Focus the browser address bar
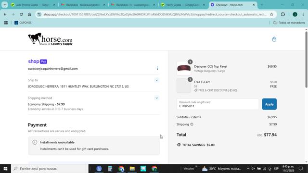The height and width of the screenshot is (173, 308). [155, 14]
